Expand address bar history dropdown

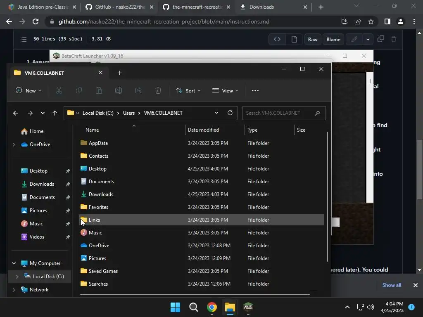[x=216, y=113]
